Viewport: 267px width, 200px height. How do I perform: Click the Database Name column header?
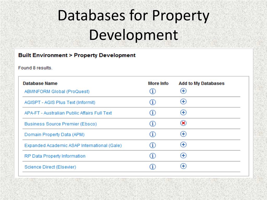tap(40, 83)
